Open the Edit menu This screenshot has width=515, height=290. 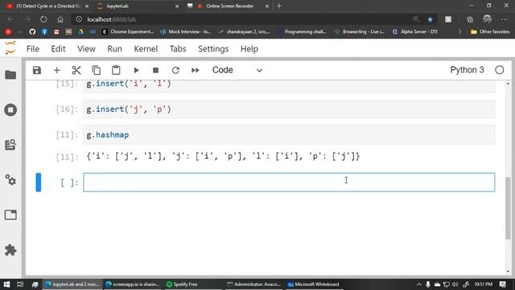[x=58, y=48]
